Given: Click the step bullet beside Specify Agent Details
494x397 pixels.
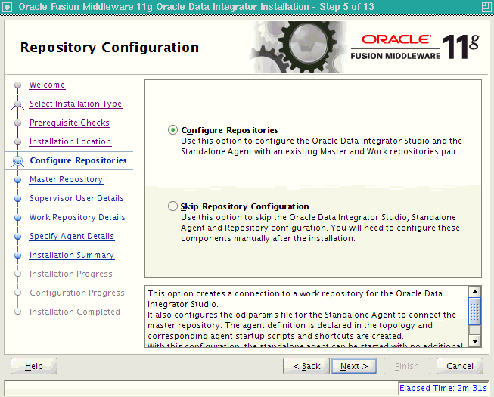Looking at the screenshot, I should click(18, 236).
